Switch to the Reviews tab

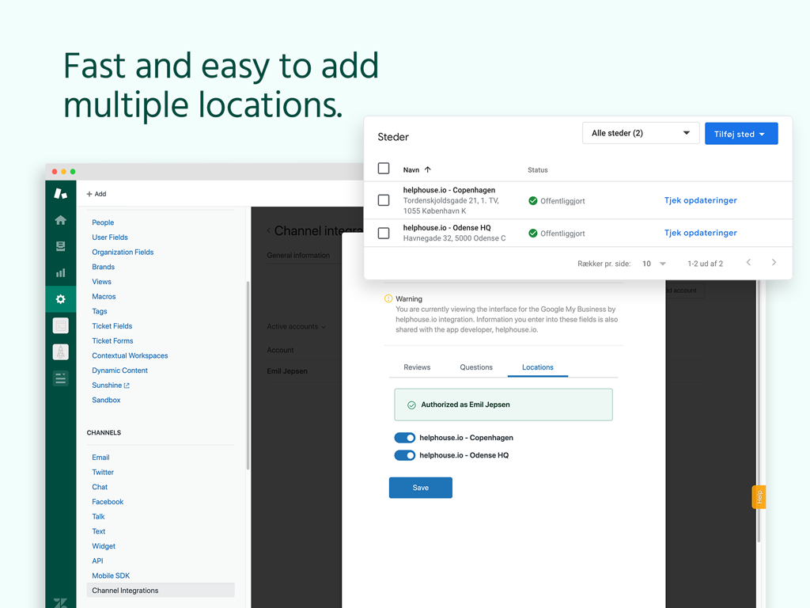[417, 367]
